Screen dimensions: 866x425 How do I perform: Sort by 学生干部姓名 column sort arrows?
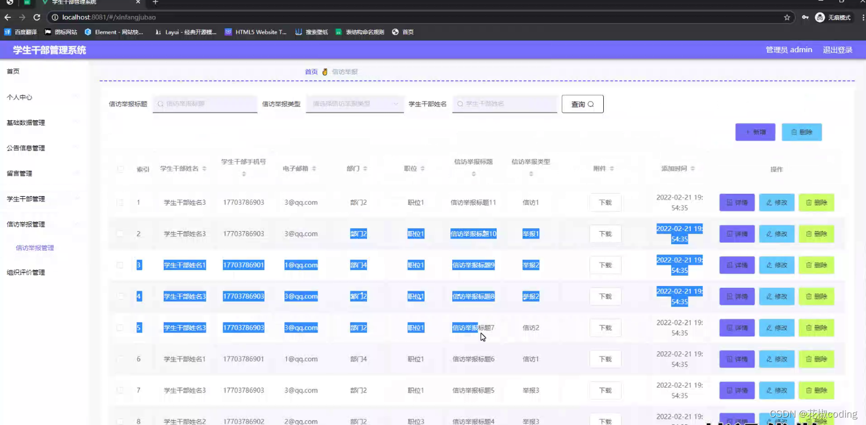[x=204, y=169]
